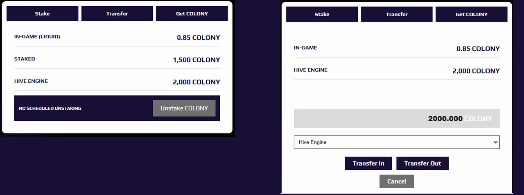
Task: Click the Unstake COLONY button
Action: point(184,108)
